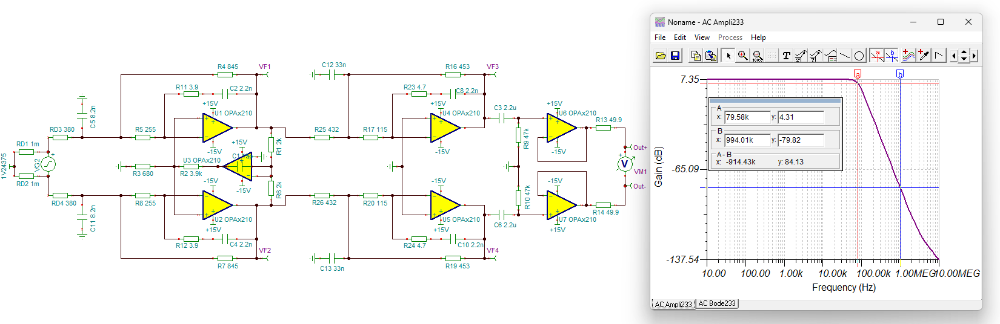1000x324 pixels.
Task: Click resistor label 'R7 845'
Action: coord(228,266)
